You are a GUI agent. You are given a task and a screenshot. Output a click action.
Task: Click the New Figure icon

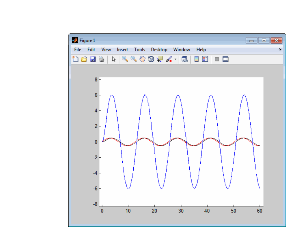point(75,59)
